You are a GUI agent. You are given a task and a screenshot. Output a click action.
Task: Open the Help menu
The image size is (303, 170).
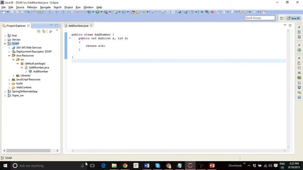pos(99,8)
